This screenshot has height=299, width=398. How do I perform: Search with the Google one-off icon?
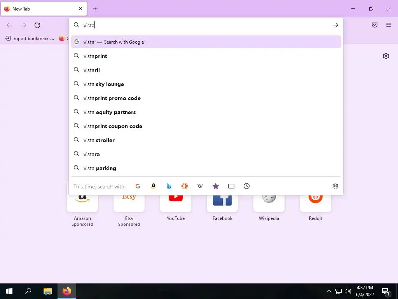138,186
